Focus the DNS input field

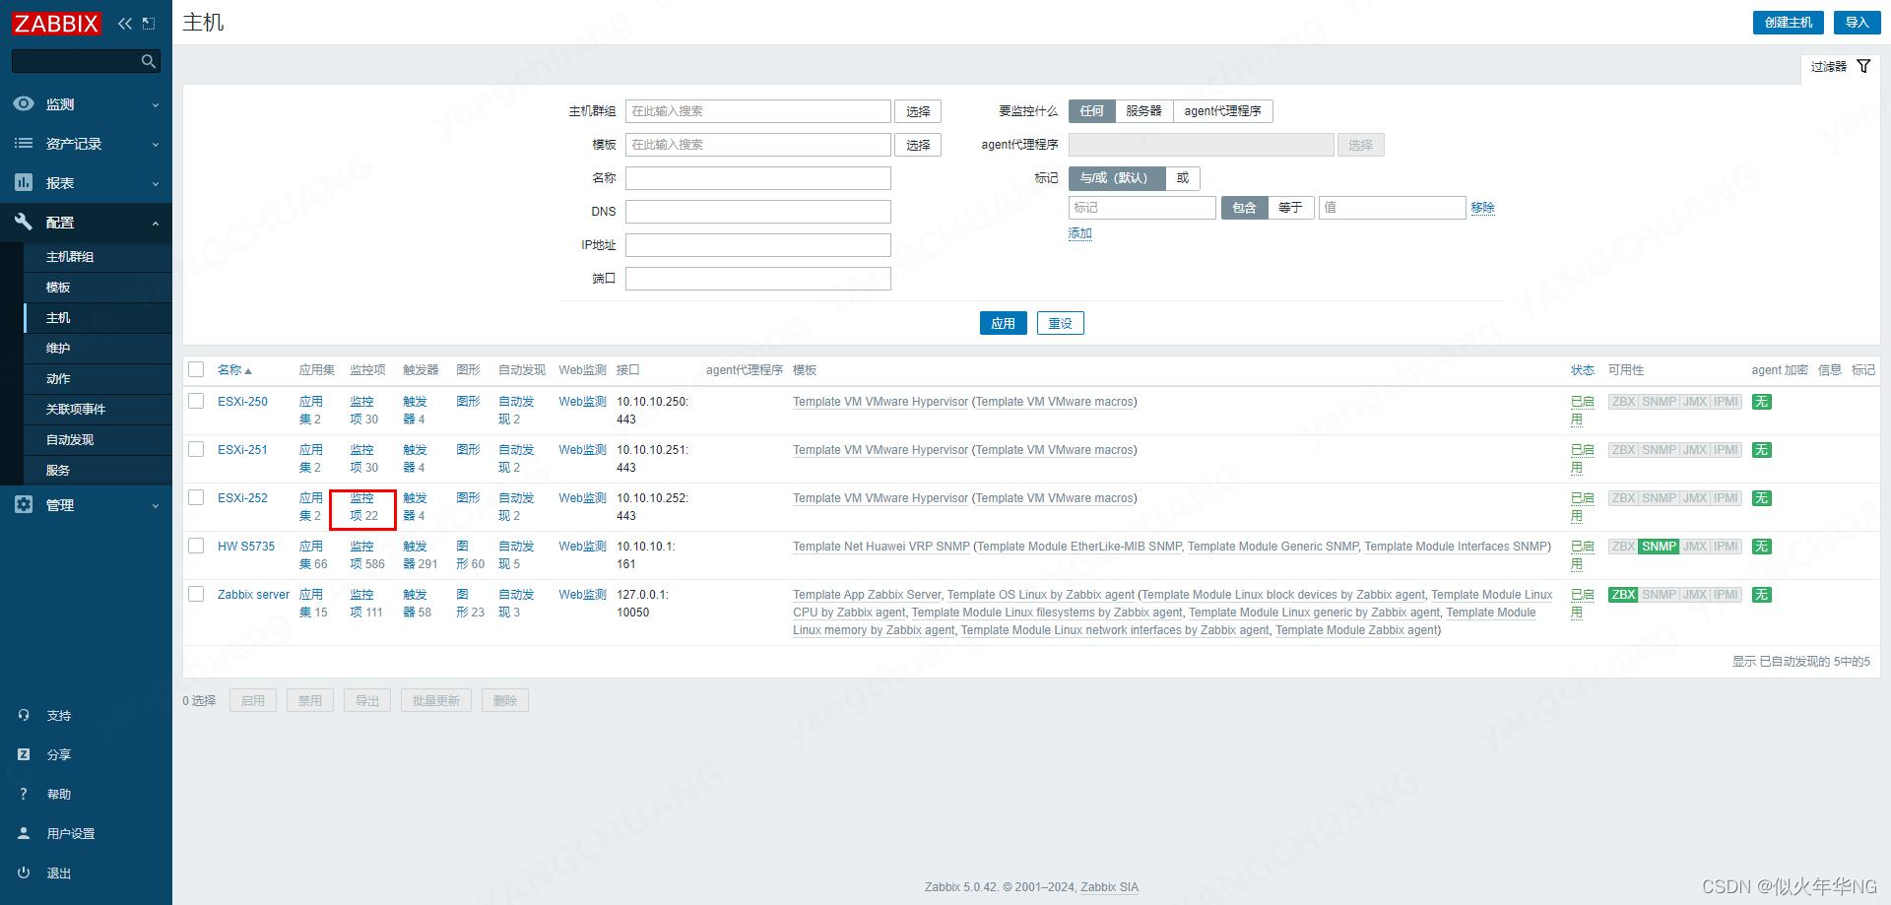[x=758, y=212]
